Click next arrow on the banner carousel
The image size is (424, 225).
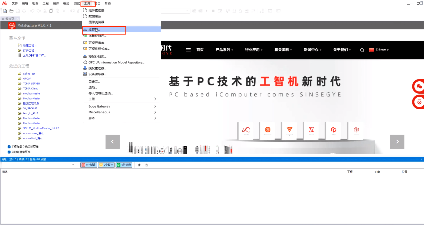pyautogui.click(x=397, y=142)
